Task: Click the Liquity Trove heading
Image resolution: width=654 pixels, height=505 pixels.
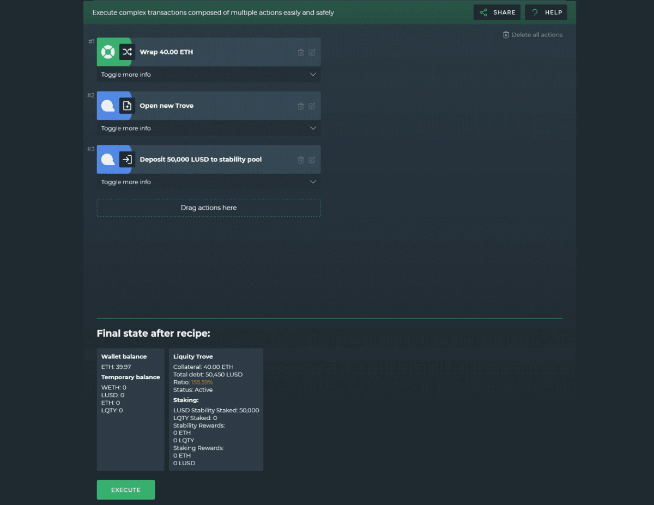Action: 193,357
